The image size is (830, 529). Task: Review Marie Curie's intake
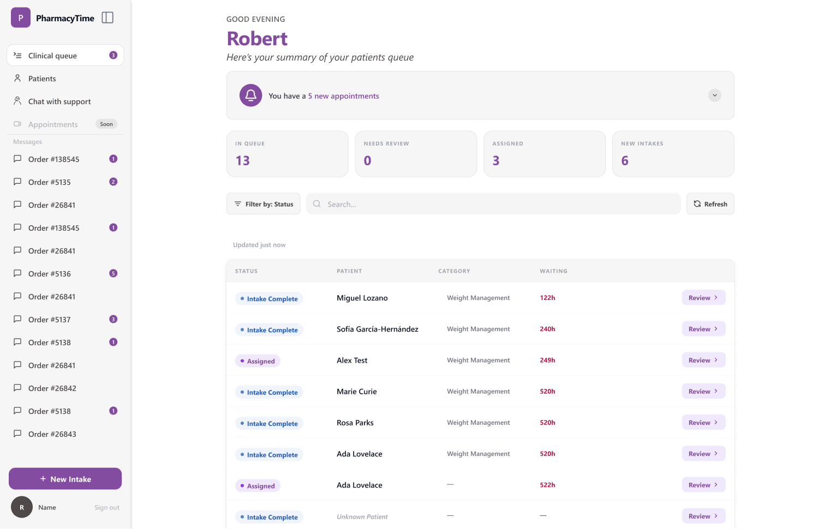703,392
